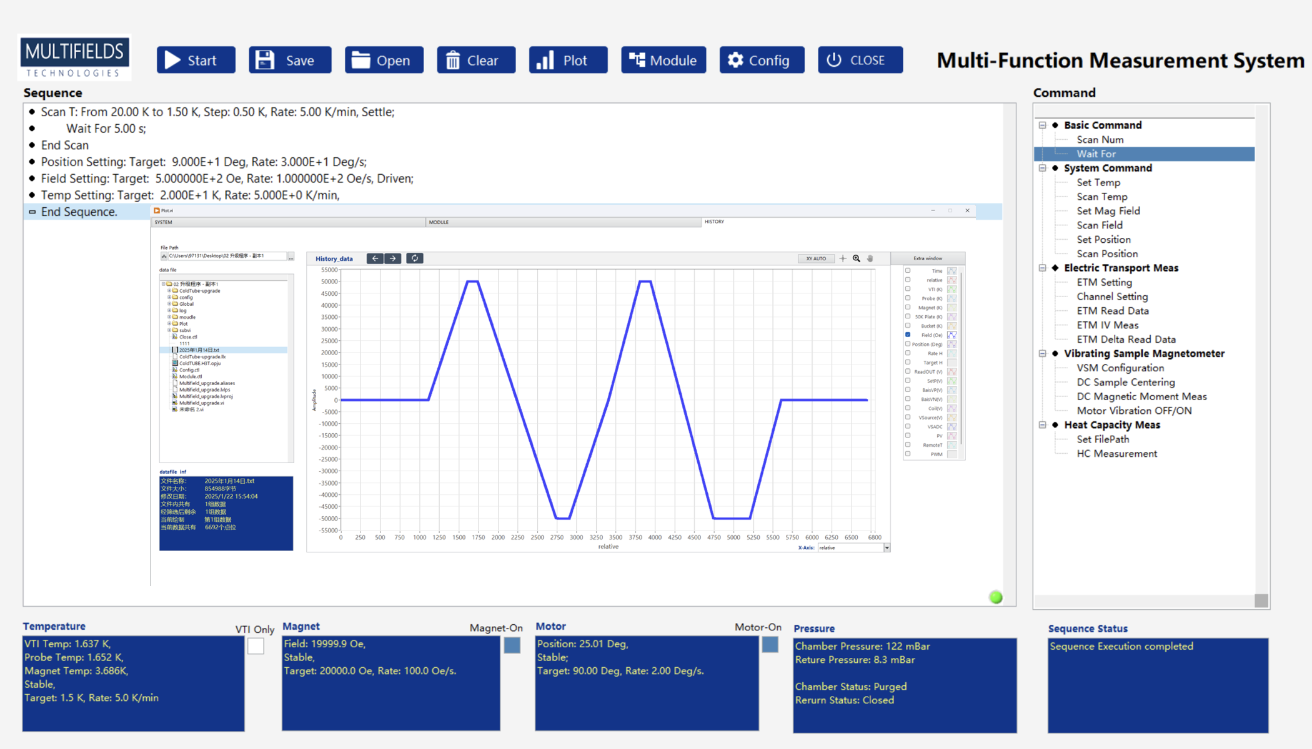Toggle the VTI Only checkbox
This screenshot has width=1312, height=749.
tap(256, 646)
